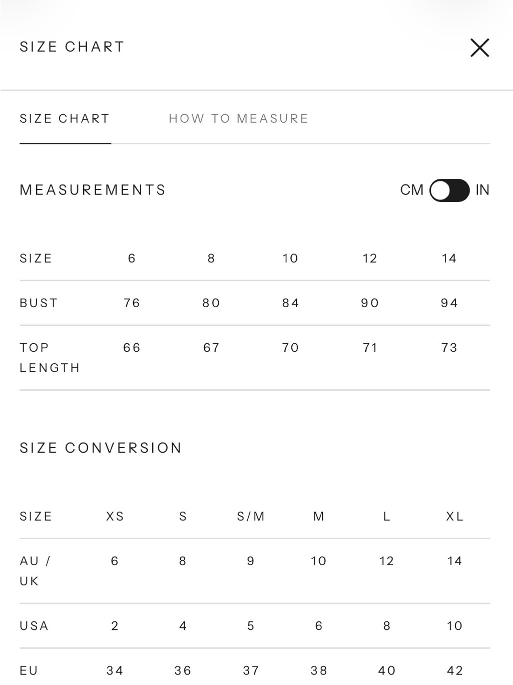513x685 pixels.
Task: Click the S/M column header
Action: click(251, 517)
